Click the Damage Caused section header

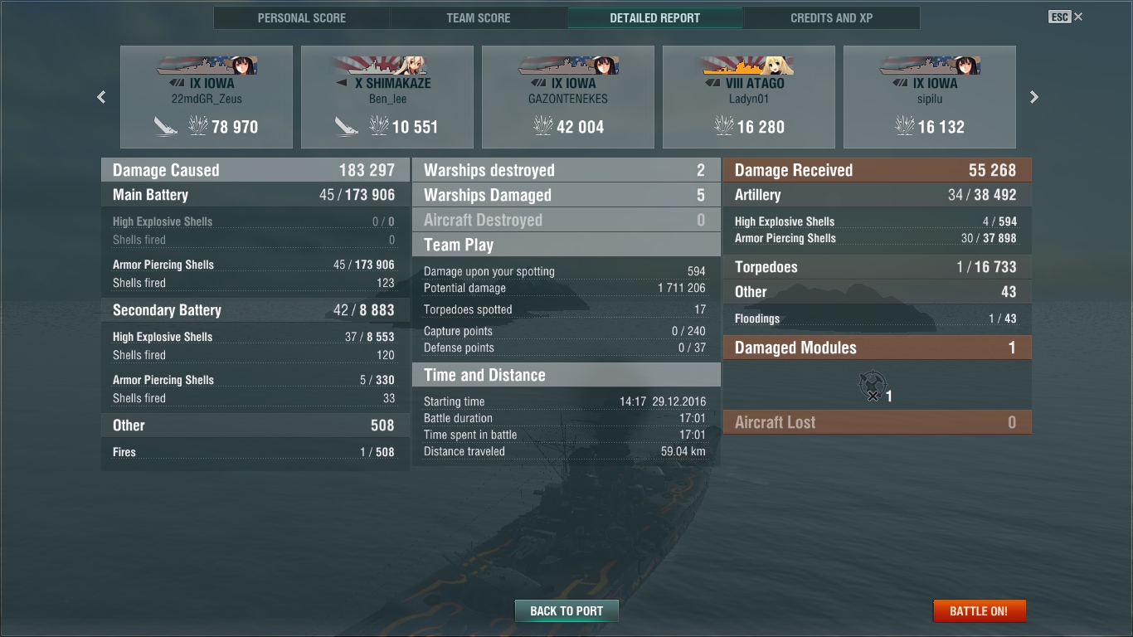pos(255,170)
